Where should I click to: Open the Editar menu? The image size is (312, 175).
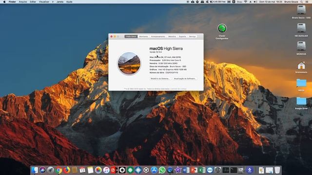click(x=33, y=2)
